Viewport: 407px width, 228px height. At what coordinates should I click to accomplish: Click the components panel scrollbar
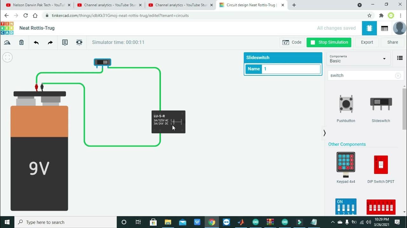404,109
